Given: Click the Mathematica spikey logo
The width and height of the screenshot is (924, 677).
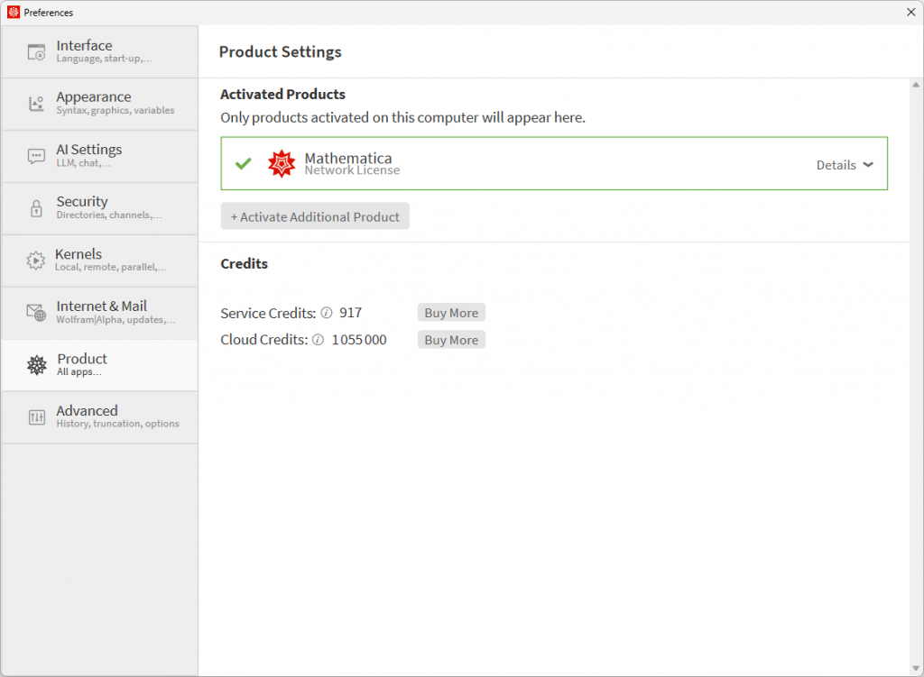Looking at the screenshot, I should click(x=282, y=163).
